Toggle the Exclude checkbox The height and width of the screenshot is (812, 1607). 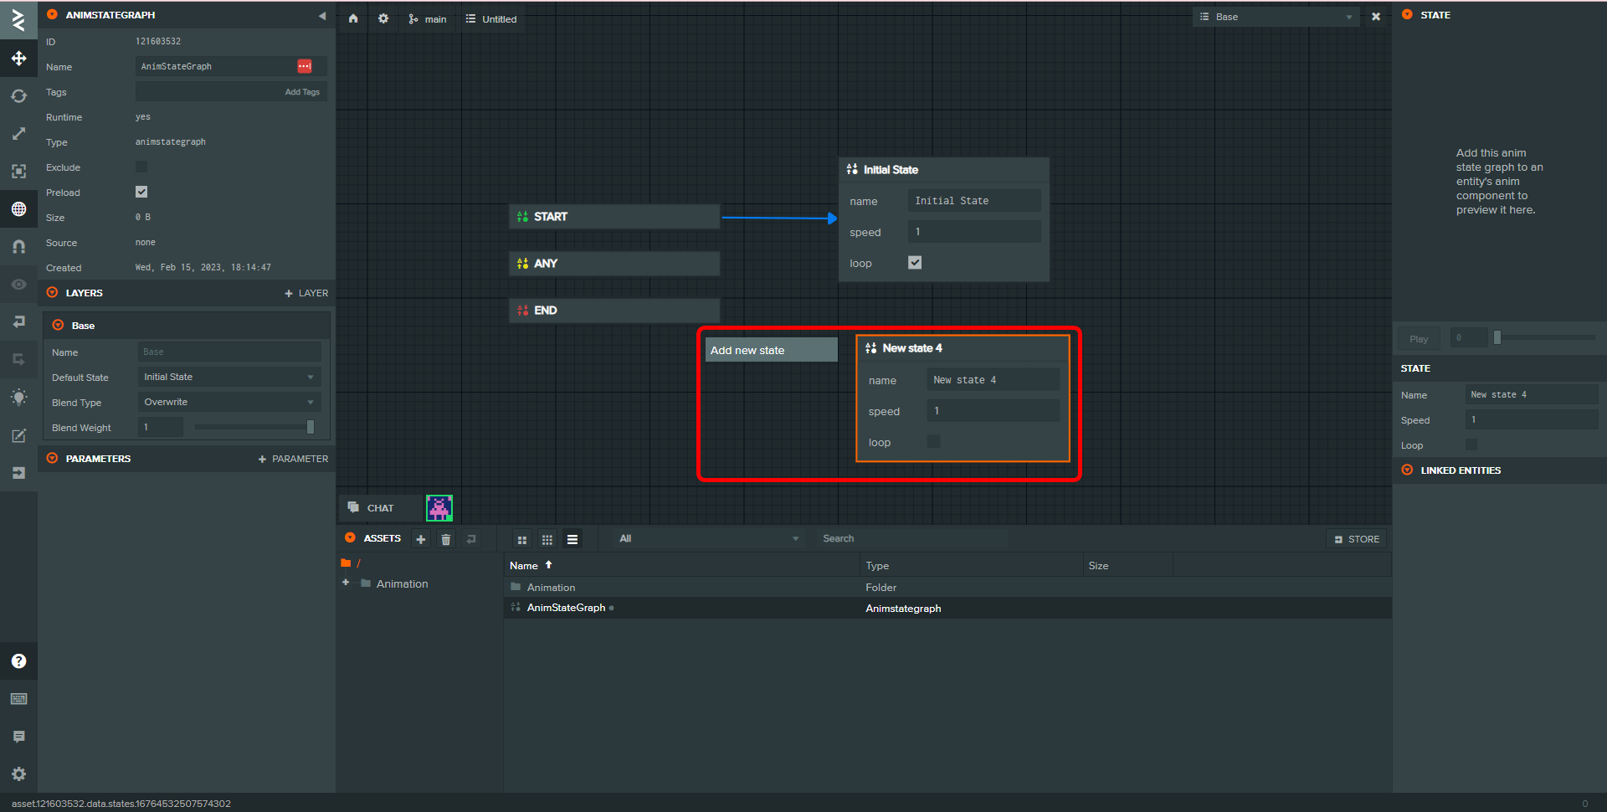(141, 167)
